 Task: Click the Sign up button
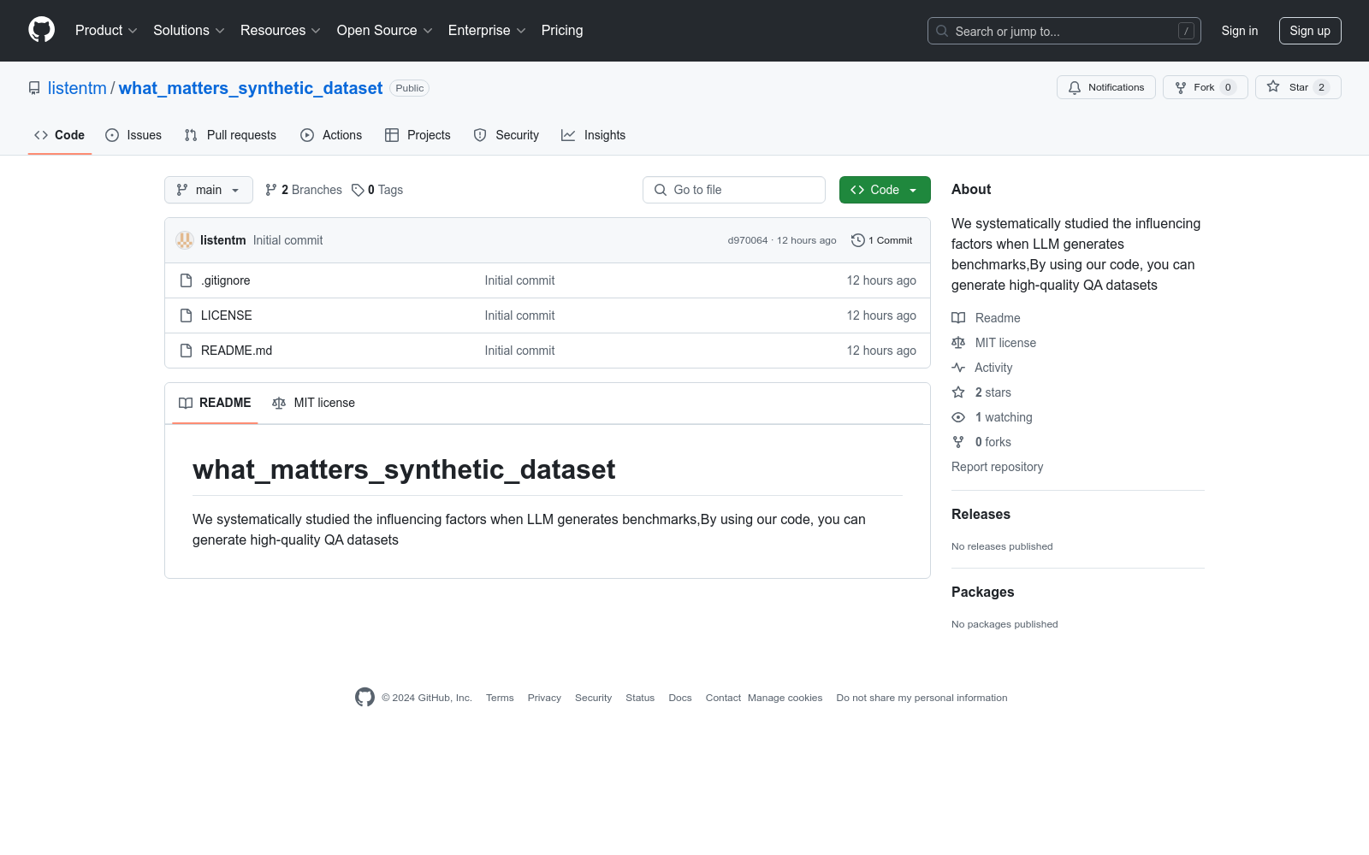1310,31
